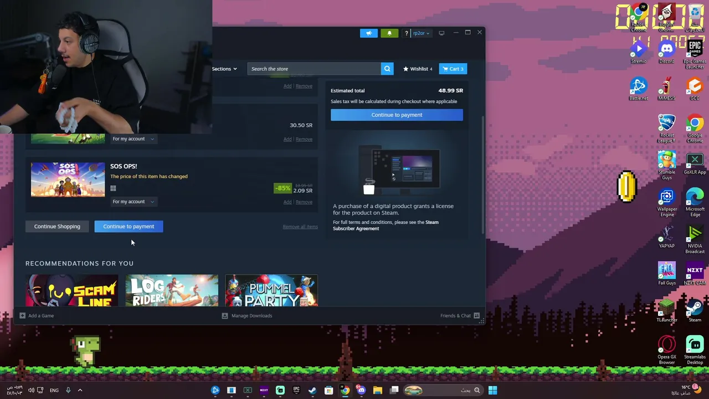This screenshot has height=399, width=709.
Task: Focus the Search the store field
Action: coord(314,69)
